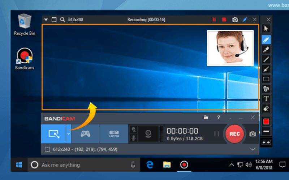Switch to HDMI device recording mode

tap(114, 134)
